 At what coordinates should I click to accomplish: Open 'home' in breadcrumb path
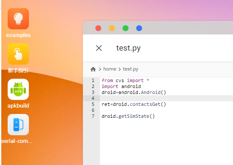pos(110,69)
